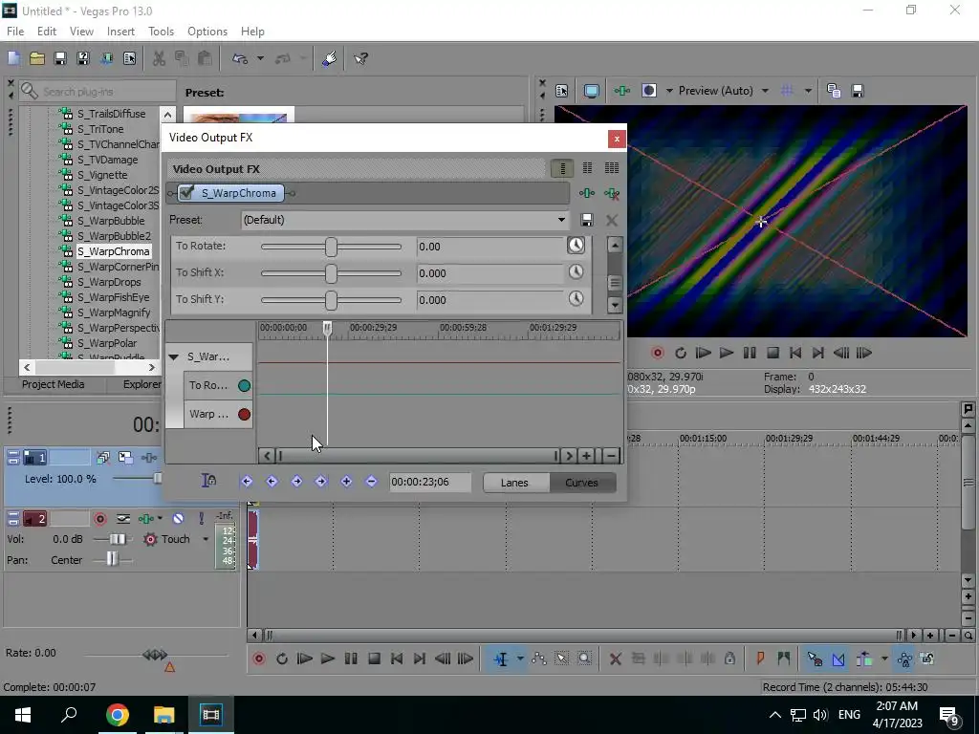The width and height of the screenshot is (979, 734).
Task: Toggle Lock Event icon in bottom toolbar
Action: (x=729, y=658)
